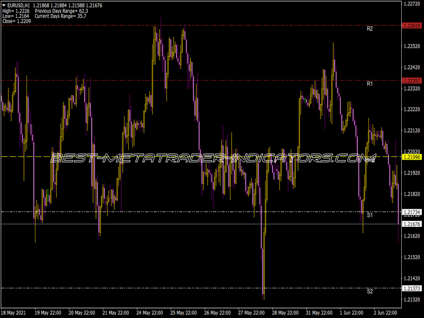Click the 1.21420 price scale label
The image size is (424, 318).
pos(412,278)
